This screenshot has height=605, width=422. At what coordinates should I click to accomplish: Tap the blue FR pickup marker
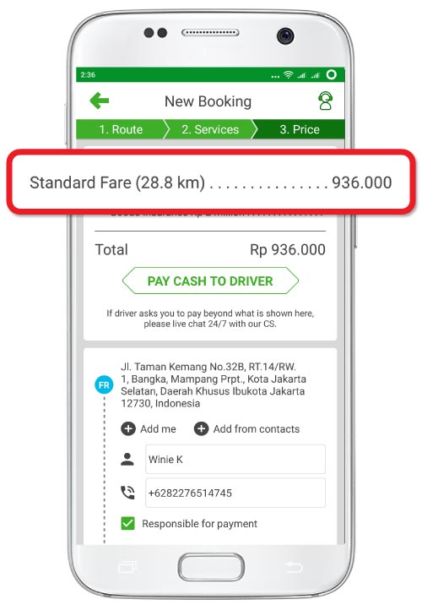click(x=104, y=385)
